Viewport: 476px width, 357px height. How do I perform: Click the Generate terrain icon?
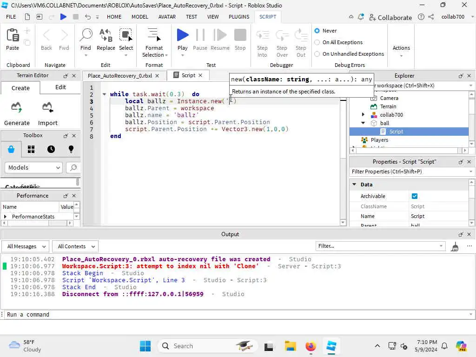17,107
